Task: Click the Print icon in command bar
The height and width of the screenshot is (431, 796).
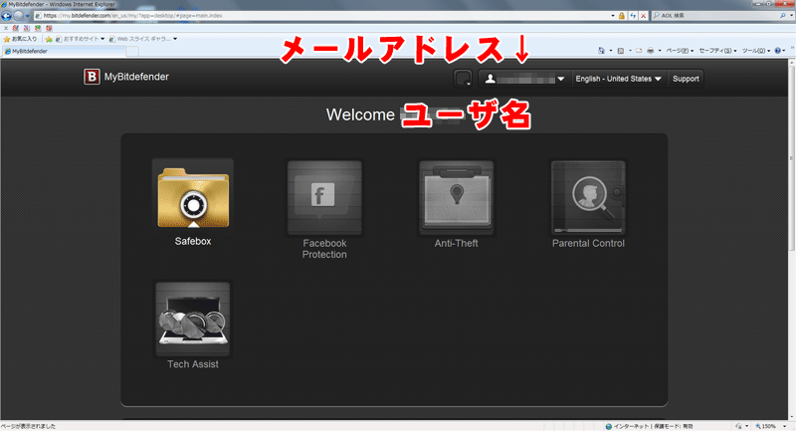Action: 651,50
